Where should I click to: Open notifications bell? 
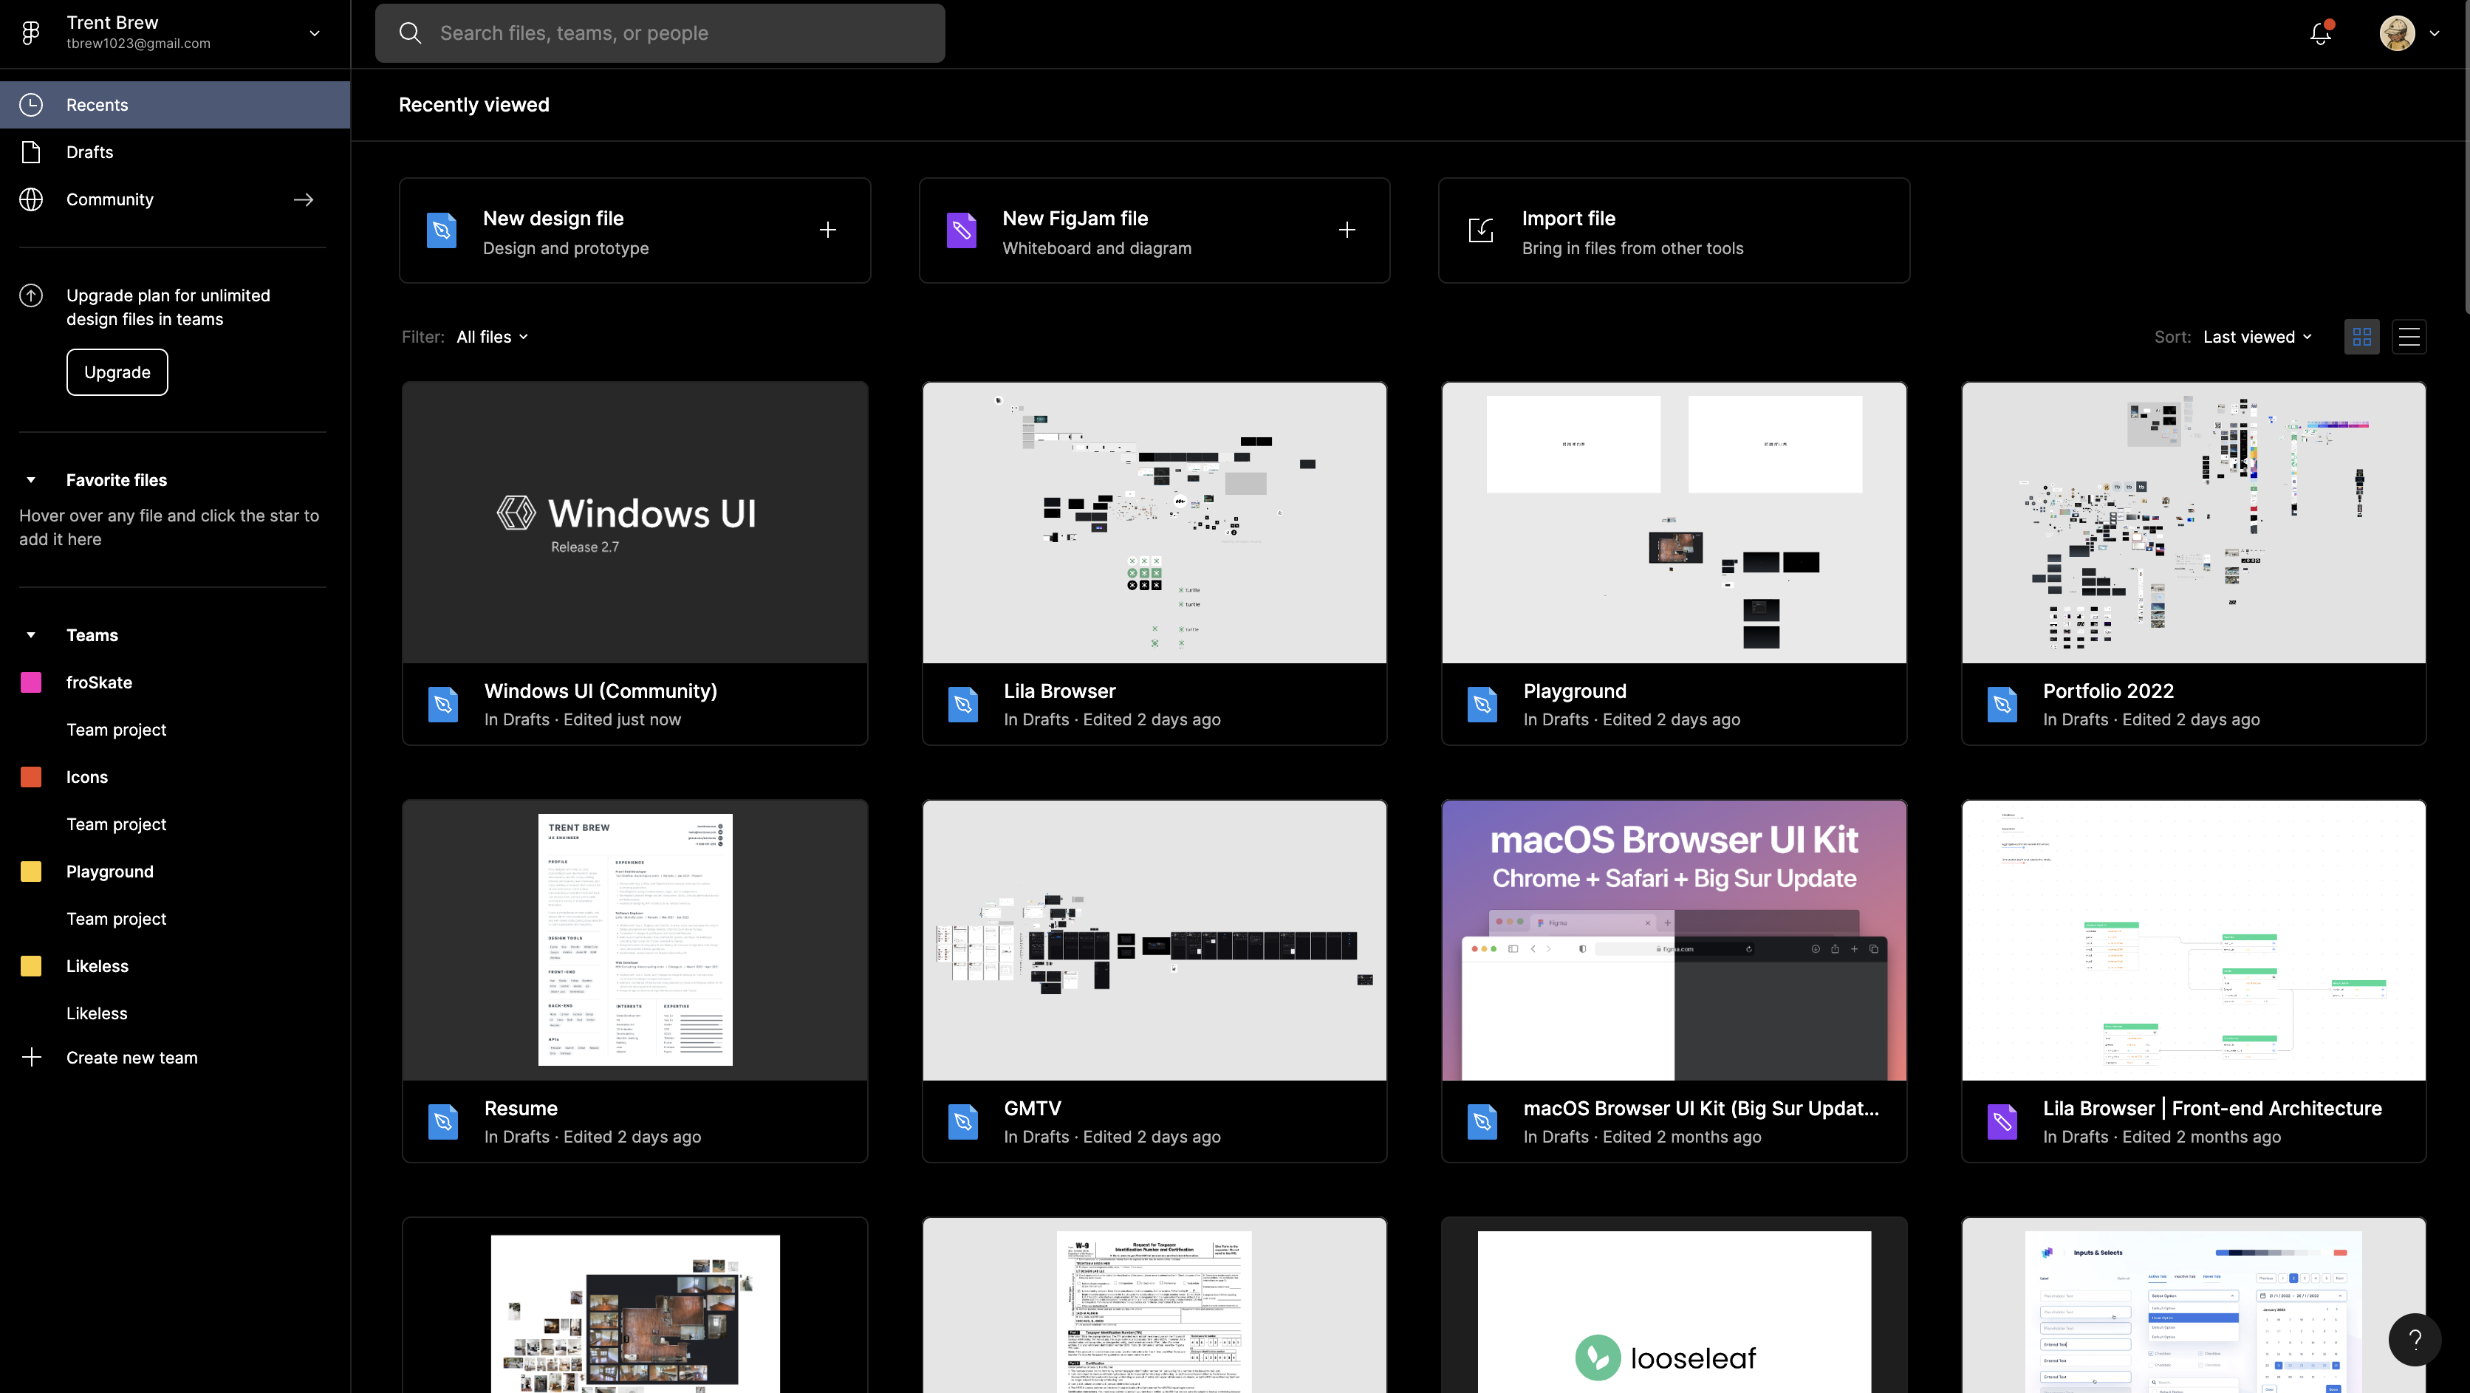coord(2320,32)
